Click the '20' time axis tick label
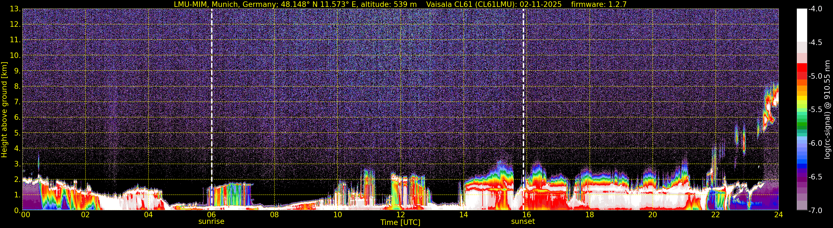This screenshot has height=228, width=833. coord(653,215)
